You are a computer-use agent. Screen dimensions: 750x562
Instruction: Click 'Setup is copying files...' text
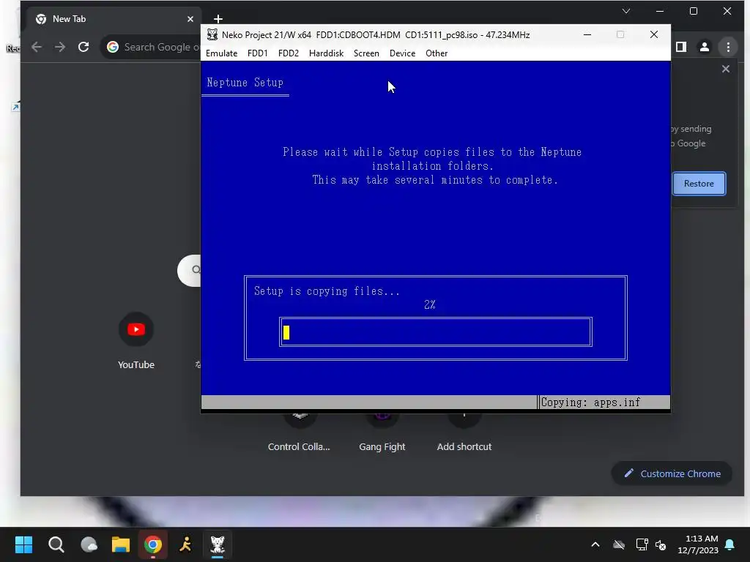pos(327,291)
